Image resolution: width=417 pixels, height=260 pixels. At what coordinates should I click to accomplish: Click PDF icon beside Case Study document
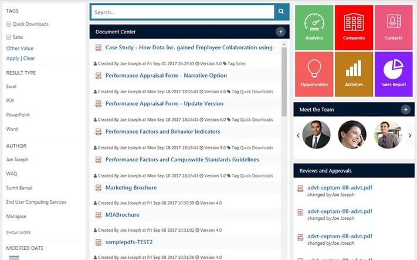99,48
